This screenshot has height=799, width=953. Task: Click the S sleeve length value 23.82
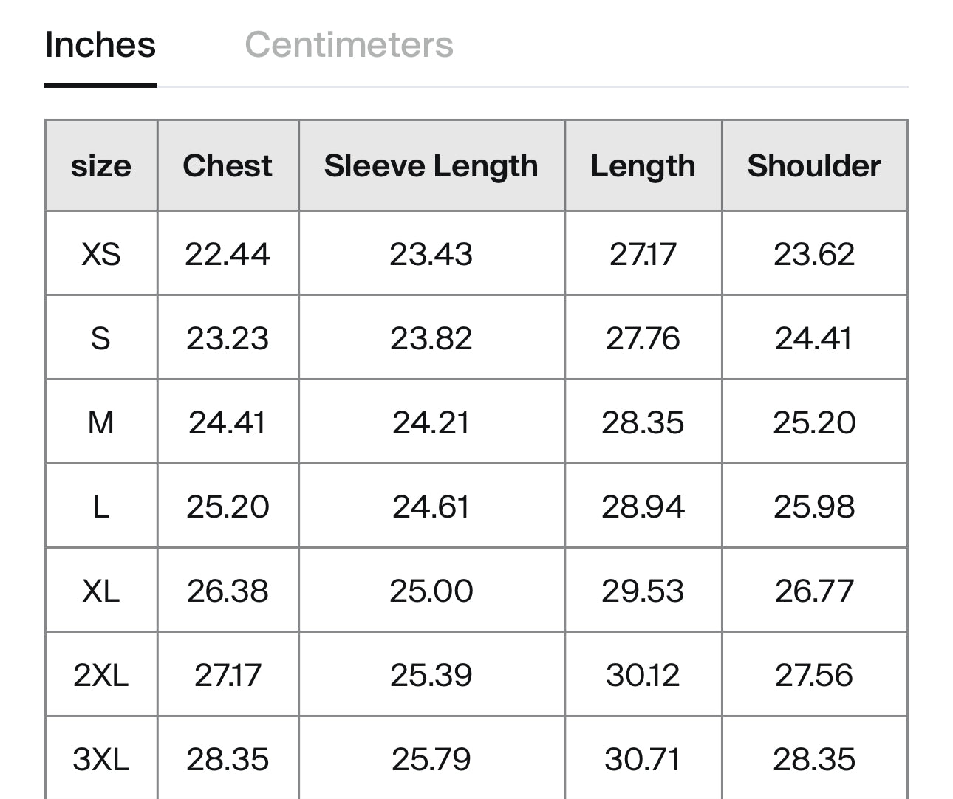point(431,338)
